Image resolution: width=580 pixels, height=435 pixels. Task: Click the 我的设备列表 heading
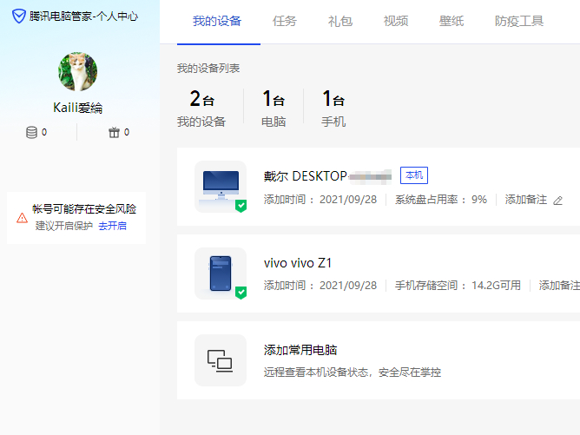pos(208,69)
